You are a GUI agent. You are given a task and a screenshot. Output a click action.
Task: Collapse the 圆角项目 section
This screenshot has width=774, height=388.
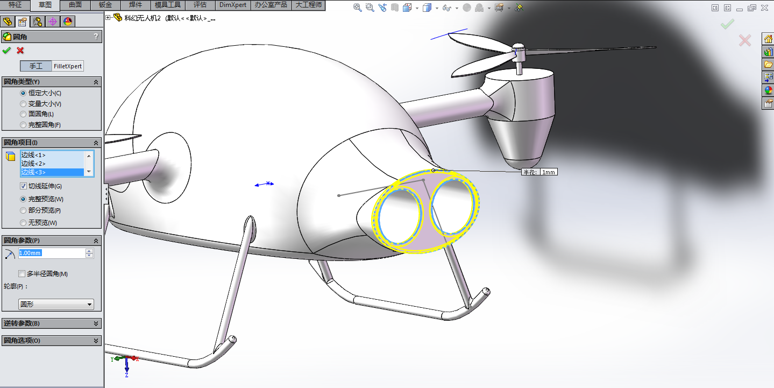tap(96, 143)
